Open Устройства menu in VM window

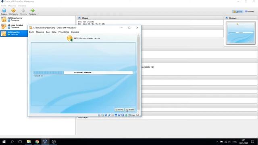[64, 32]
